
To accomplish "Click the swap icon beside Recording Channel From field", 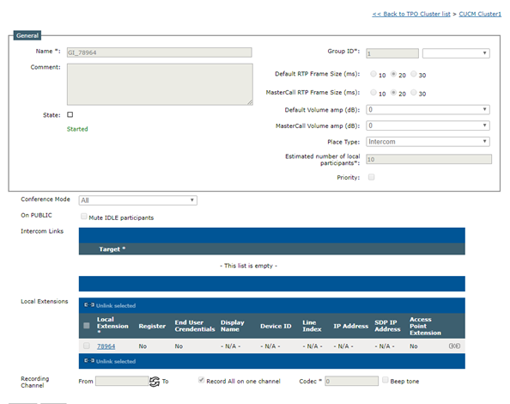I will (x=155, y=381).
